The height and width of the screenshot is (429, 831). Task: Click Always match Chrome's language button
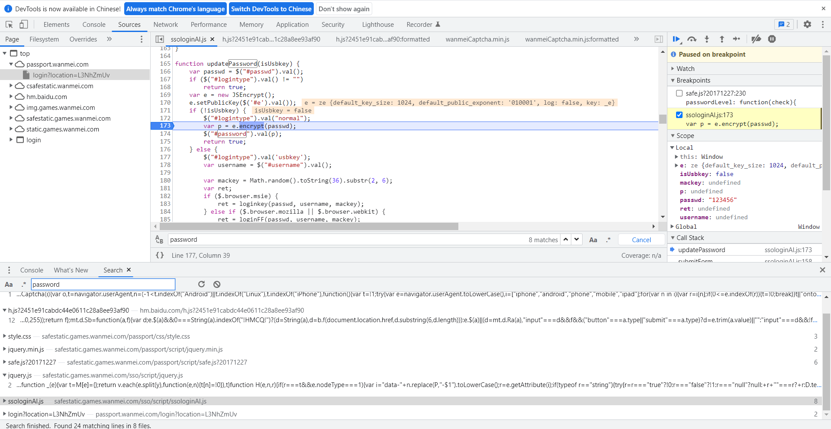[x=175, y=9]
